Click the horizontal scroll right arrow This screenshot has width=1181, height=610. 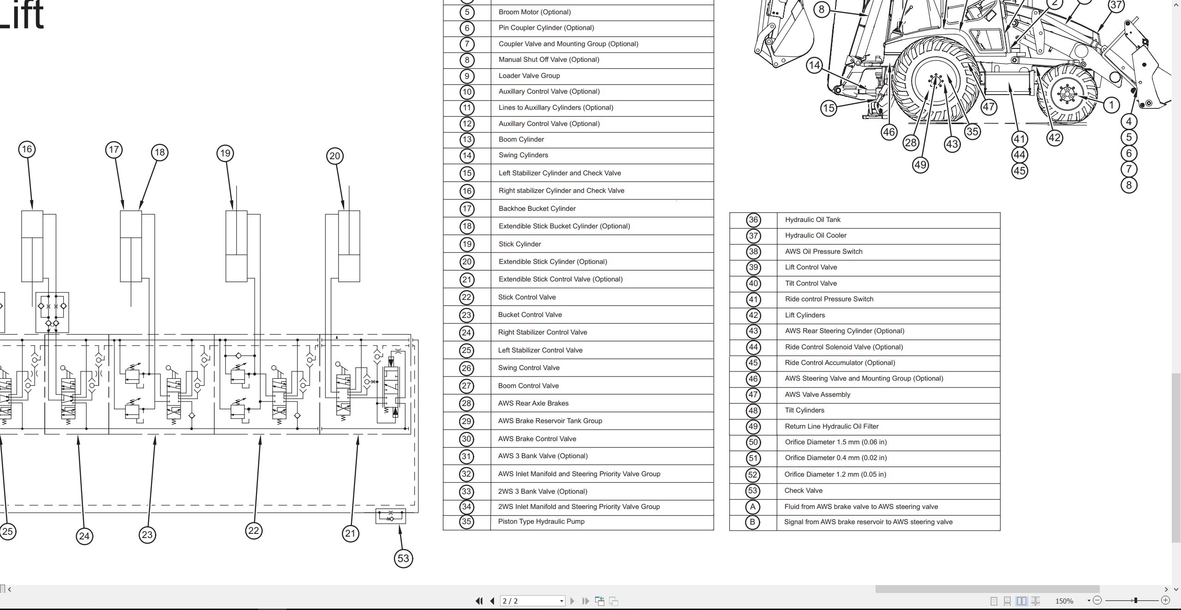click(1166, 589)
